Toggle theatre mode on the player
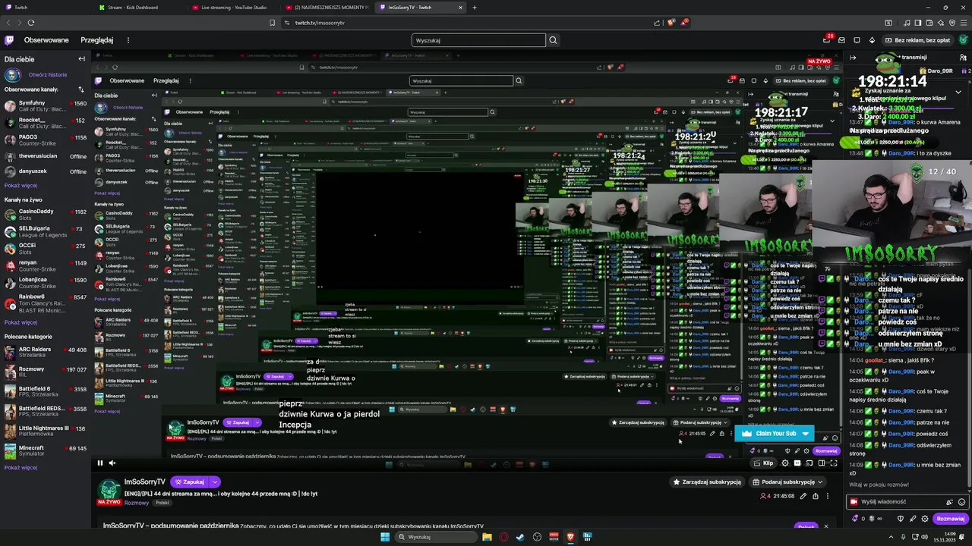The height and width of the screenshot is (546, 972). pos(822,463)
